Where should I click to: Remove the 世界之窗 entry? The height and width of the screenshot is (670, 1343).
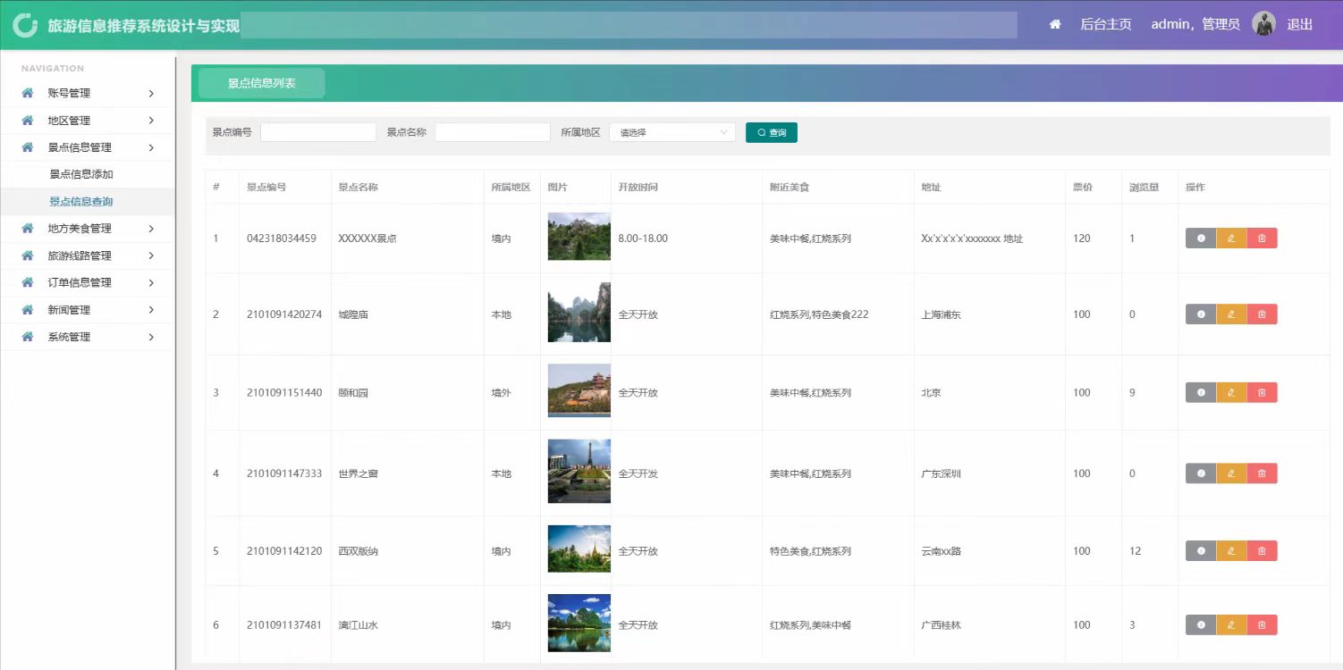coord(1262,473)
